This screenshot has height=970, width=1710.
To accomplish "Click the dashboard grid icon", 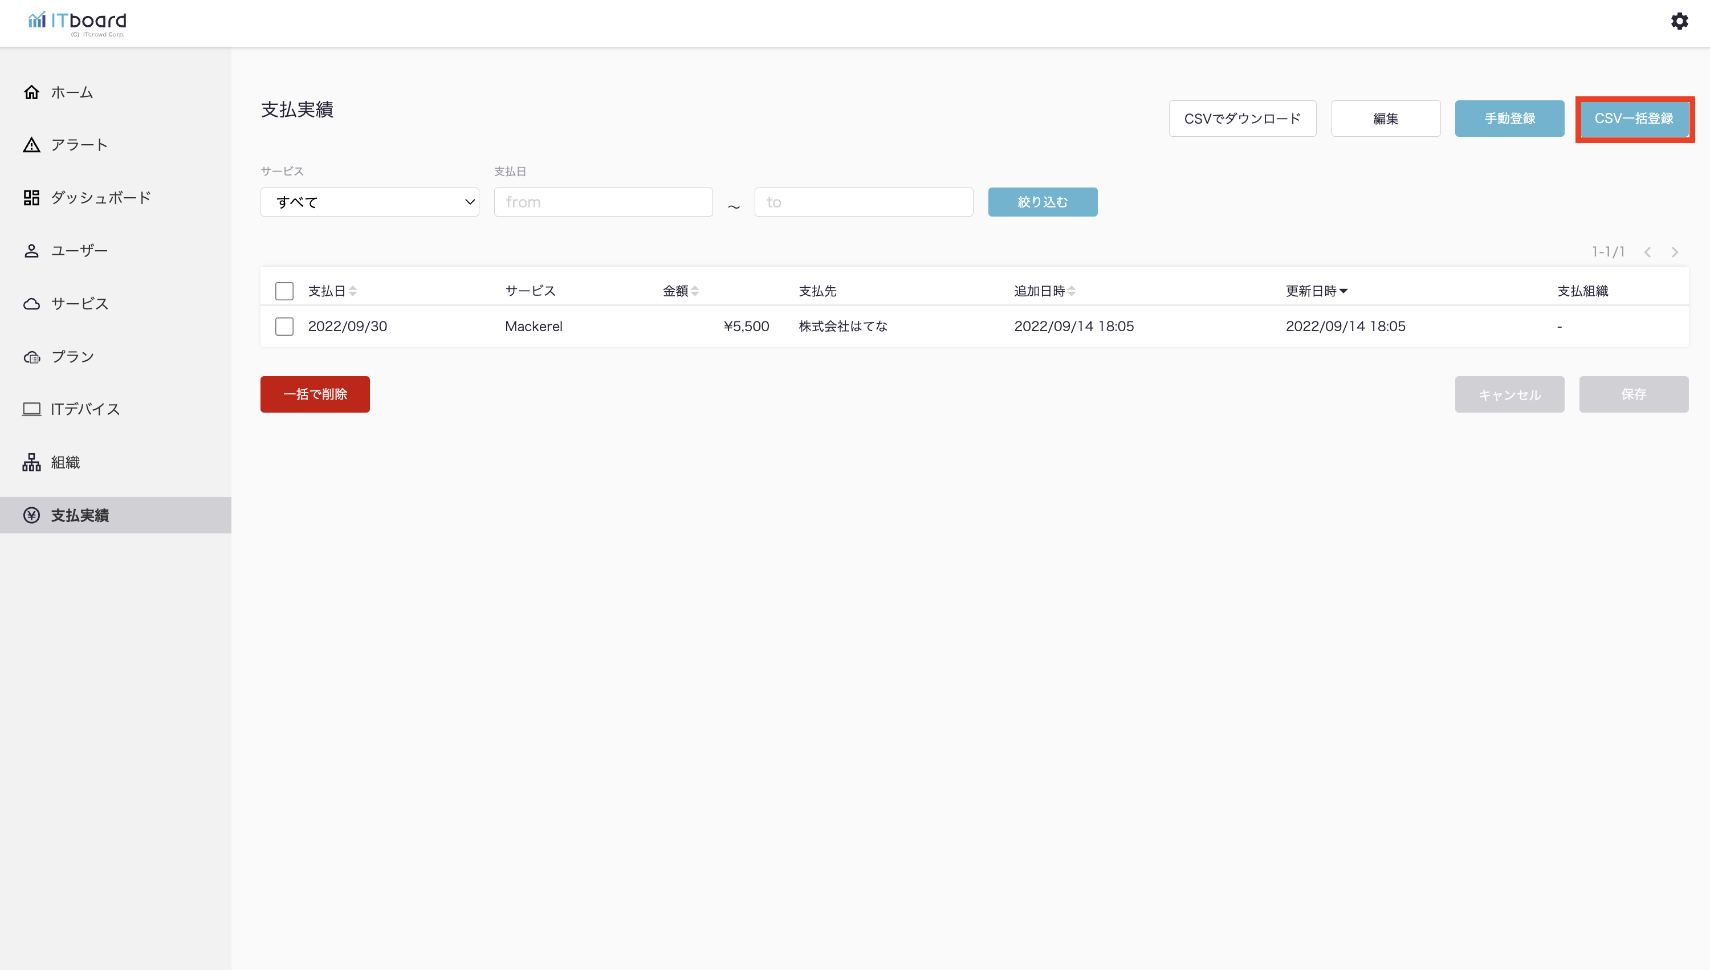I will click(31, 197).
